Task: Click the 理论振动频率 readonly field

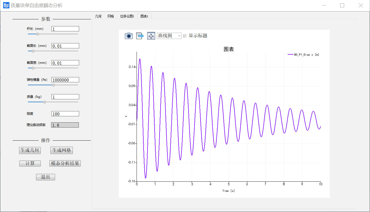Action: tap(65, 125)
